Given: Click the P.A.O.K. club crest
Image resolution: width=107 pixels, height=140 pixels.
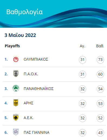Looking at the screenshot, I should tap(16, 74).
